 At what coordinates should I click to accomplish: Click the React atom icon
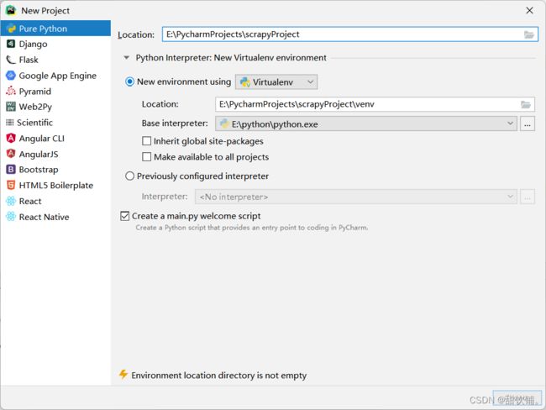tap(11, 201)
